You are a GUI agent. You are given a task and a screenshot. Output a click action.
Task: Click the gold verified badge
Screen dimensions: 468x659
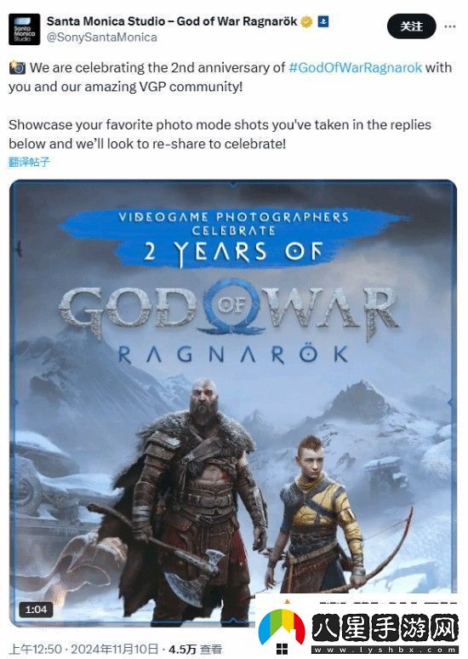306,21
